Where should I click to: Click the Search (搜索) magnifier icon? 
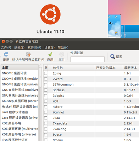(112, 56)
